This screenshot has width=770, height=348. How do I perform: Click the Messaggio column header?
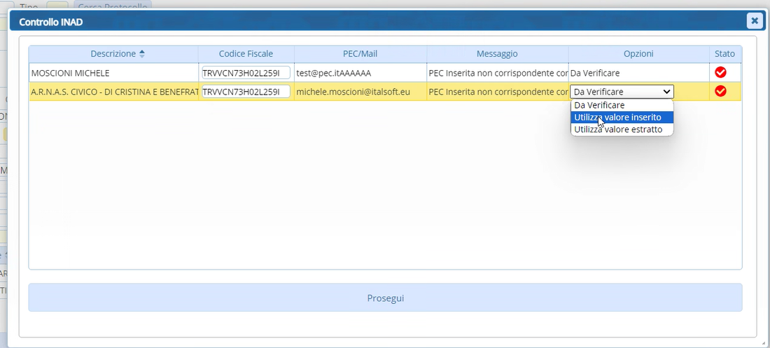pos(497,54)
